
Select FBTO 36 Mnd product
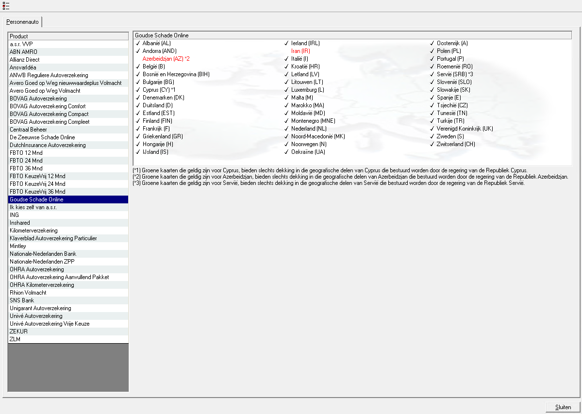[68, 168]
